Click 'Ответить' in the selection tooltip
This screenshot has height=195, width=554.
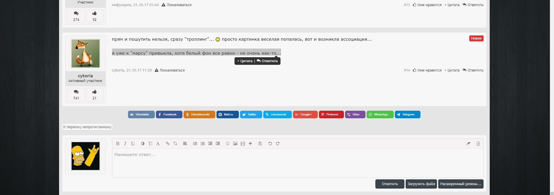[x=267, y=61]
